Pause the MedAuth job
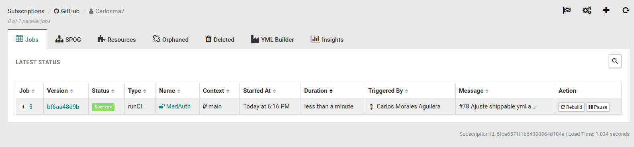Screen dimensions: 634x147 click(x=598, y=107)
